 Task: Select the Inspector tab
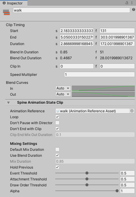point(14,3)
